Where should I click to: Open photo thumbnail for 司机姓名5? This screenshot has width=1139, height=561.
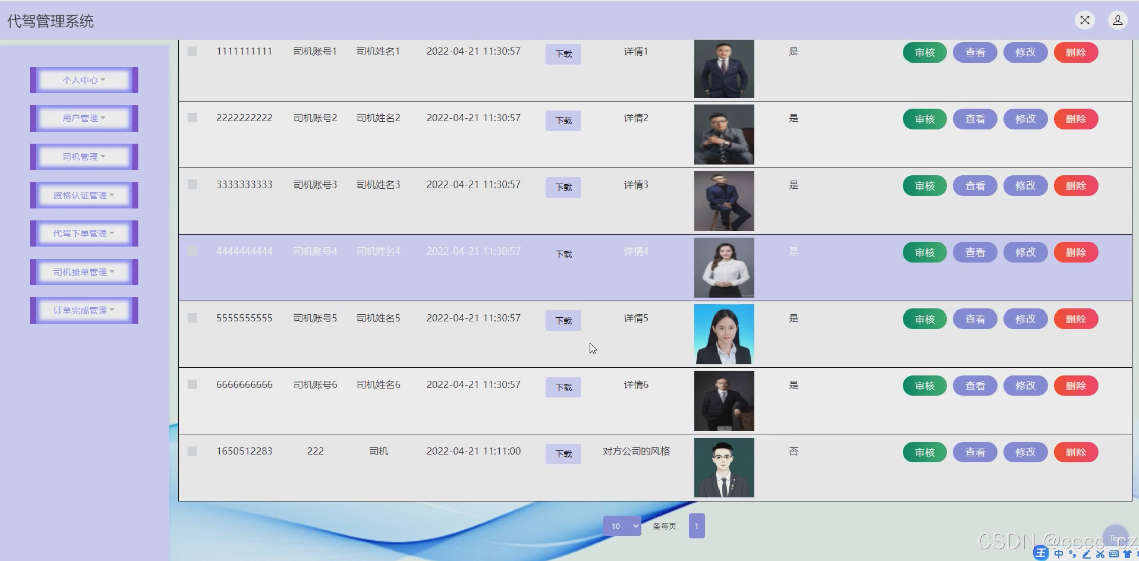coord(724,334)
